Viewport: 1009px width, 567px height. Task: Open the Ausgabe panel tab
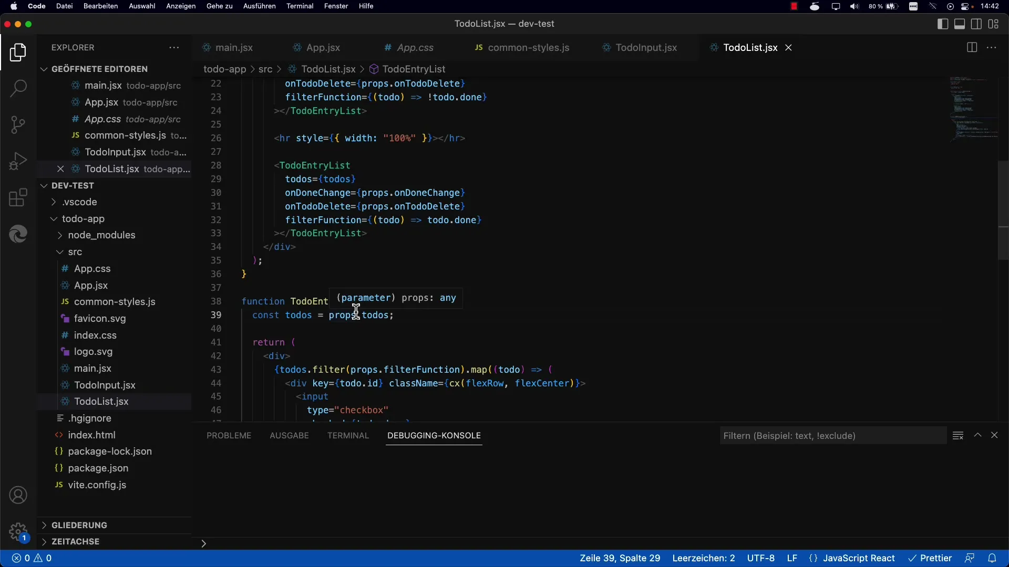coord(289,436)
